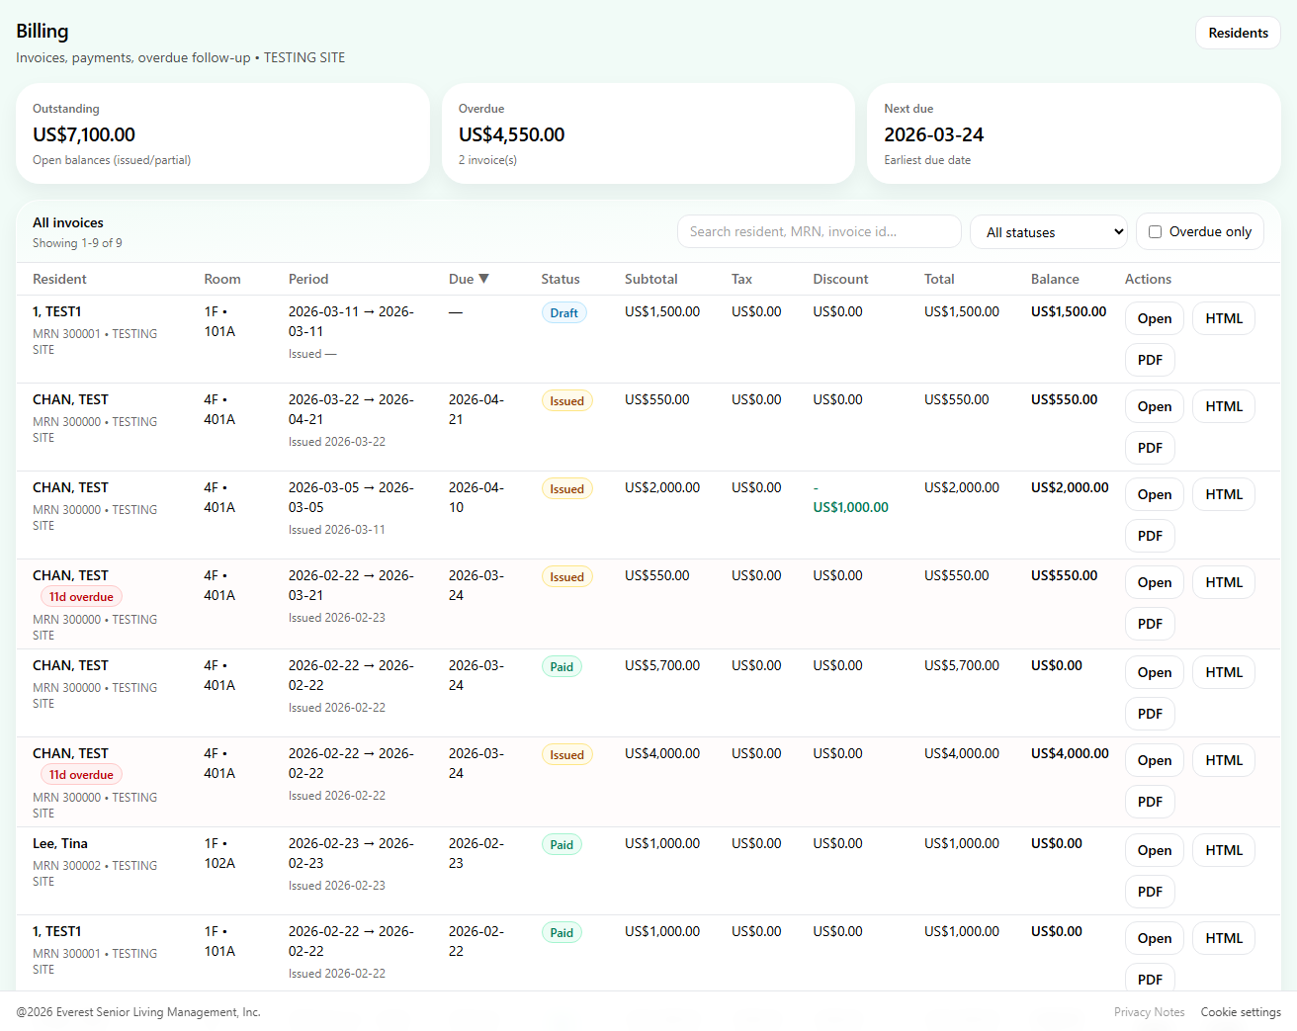Click the Draft status badge for TEST1's invoice
The height and width of the screenshot is (1031, 1297).
click(x=563, y=312)
